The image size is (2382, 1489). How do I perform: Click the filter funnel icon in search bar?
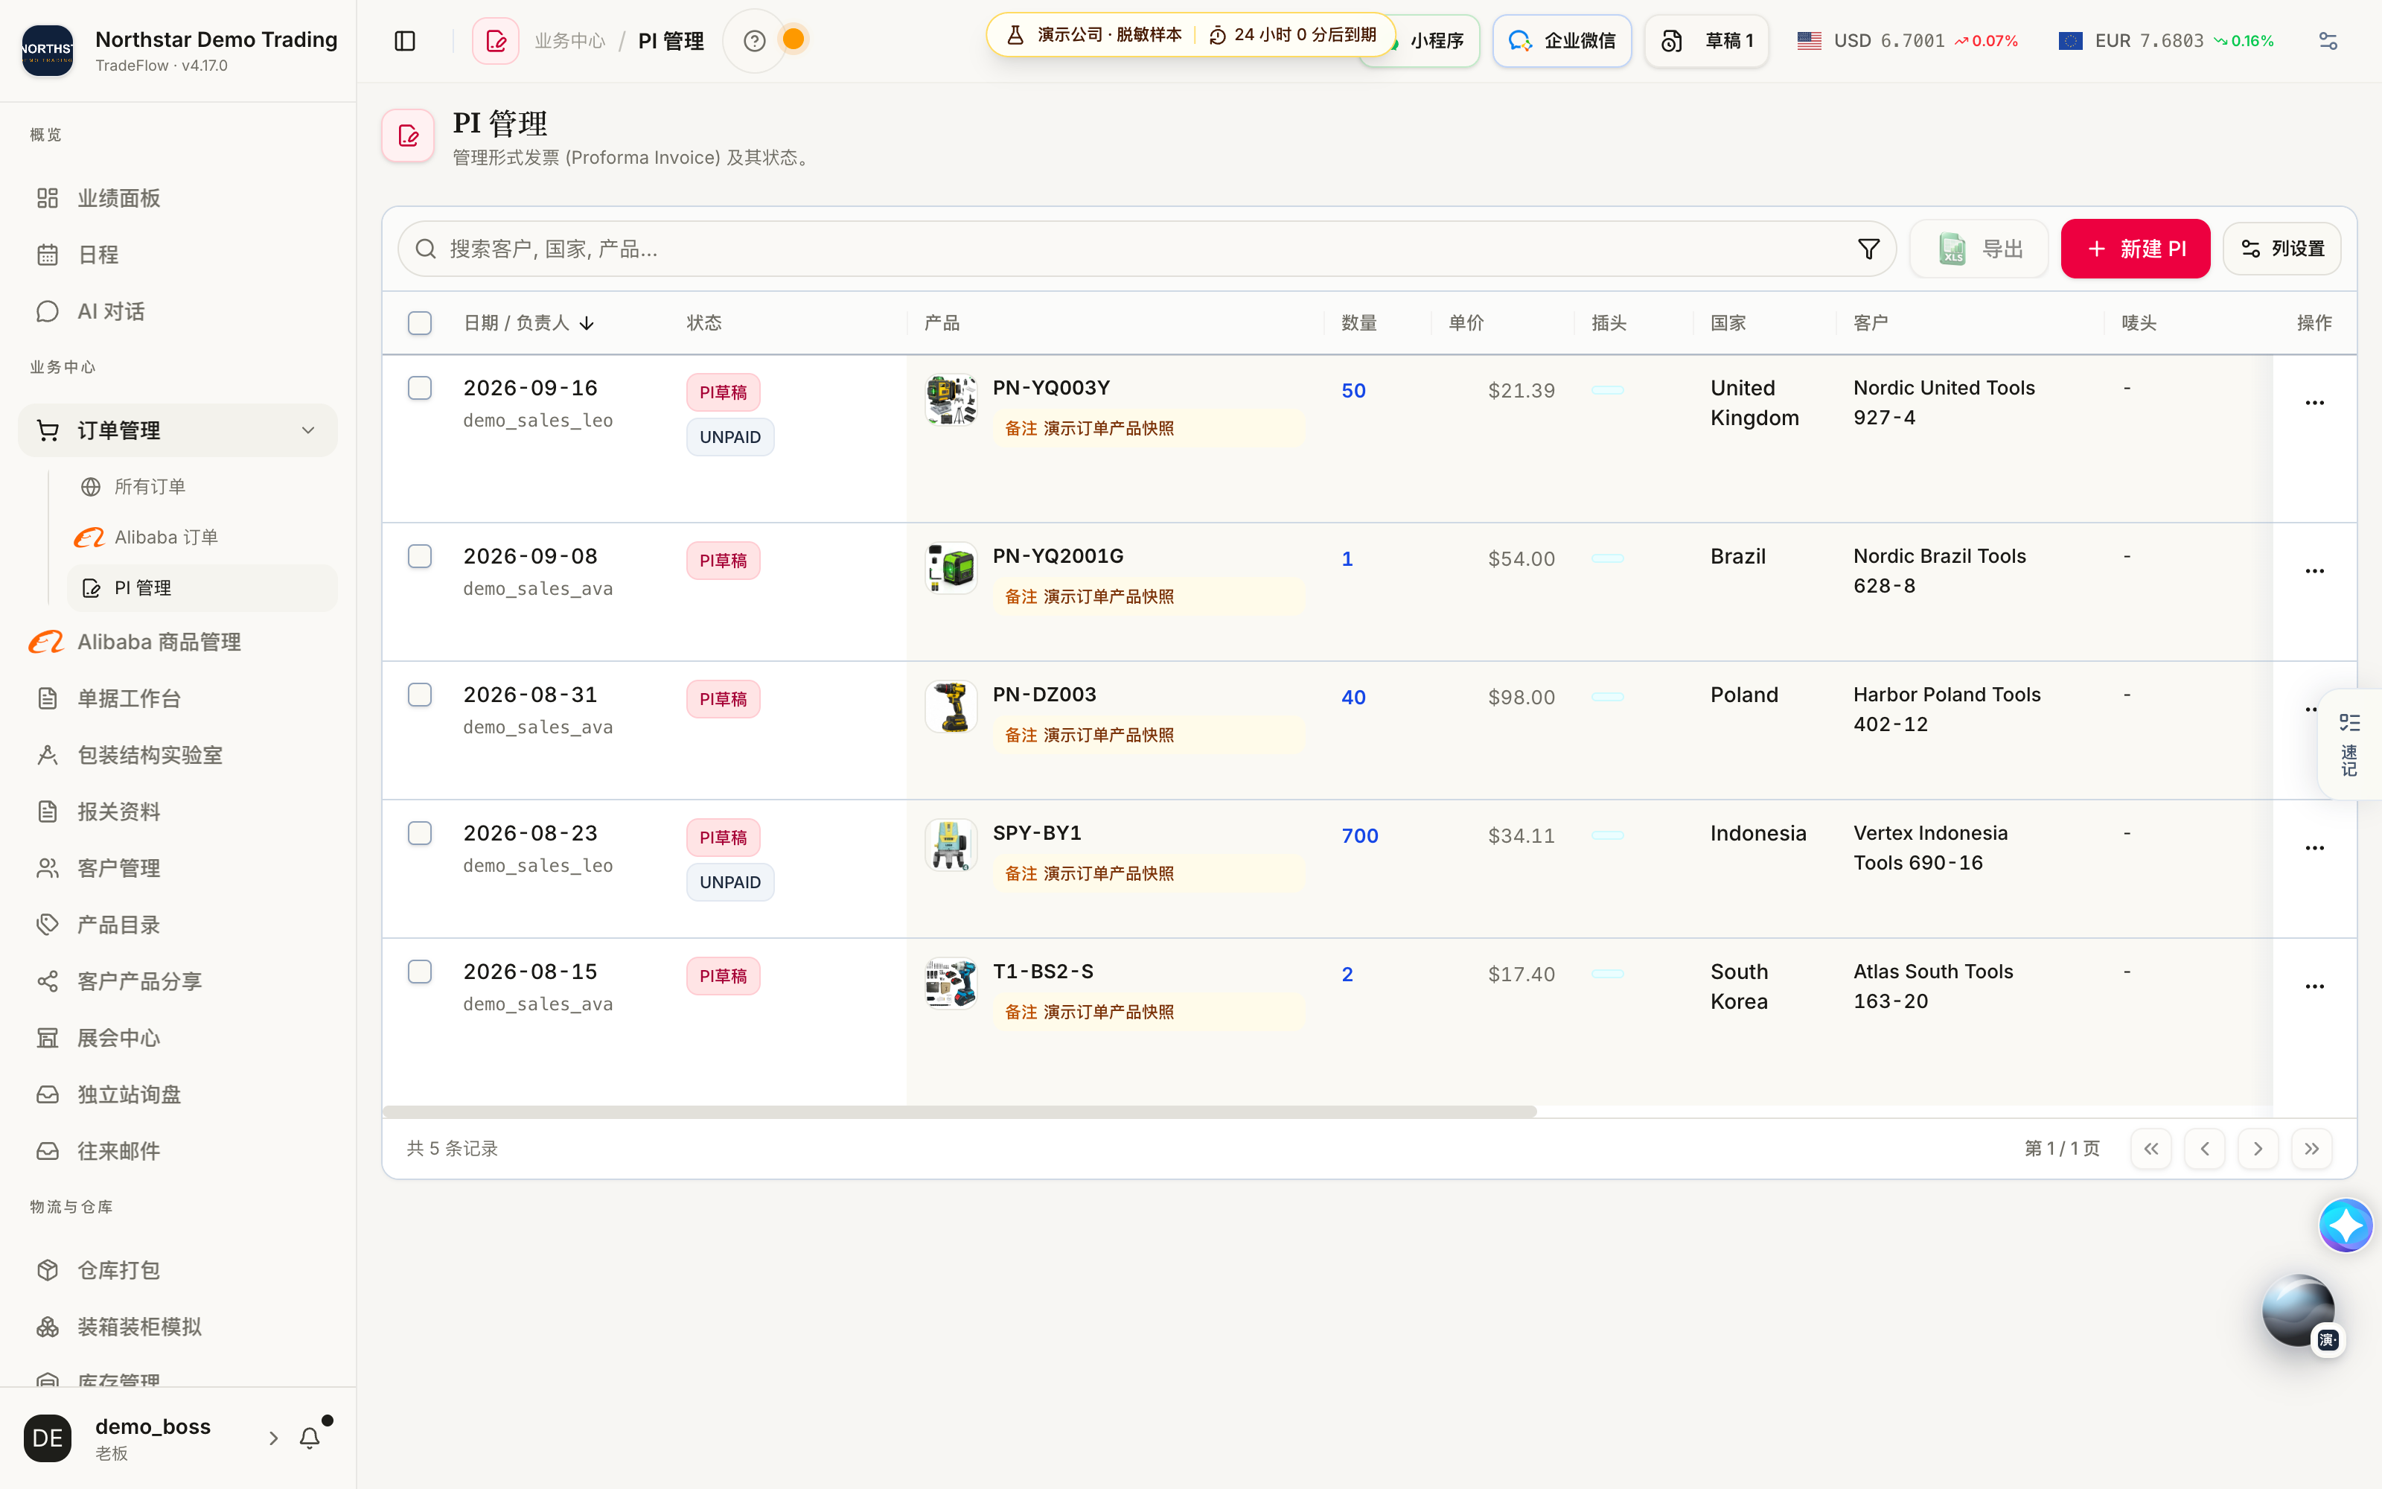click(x=1868, y=249)
